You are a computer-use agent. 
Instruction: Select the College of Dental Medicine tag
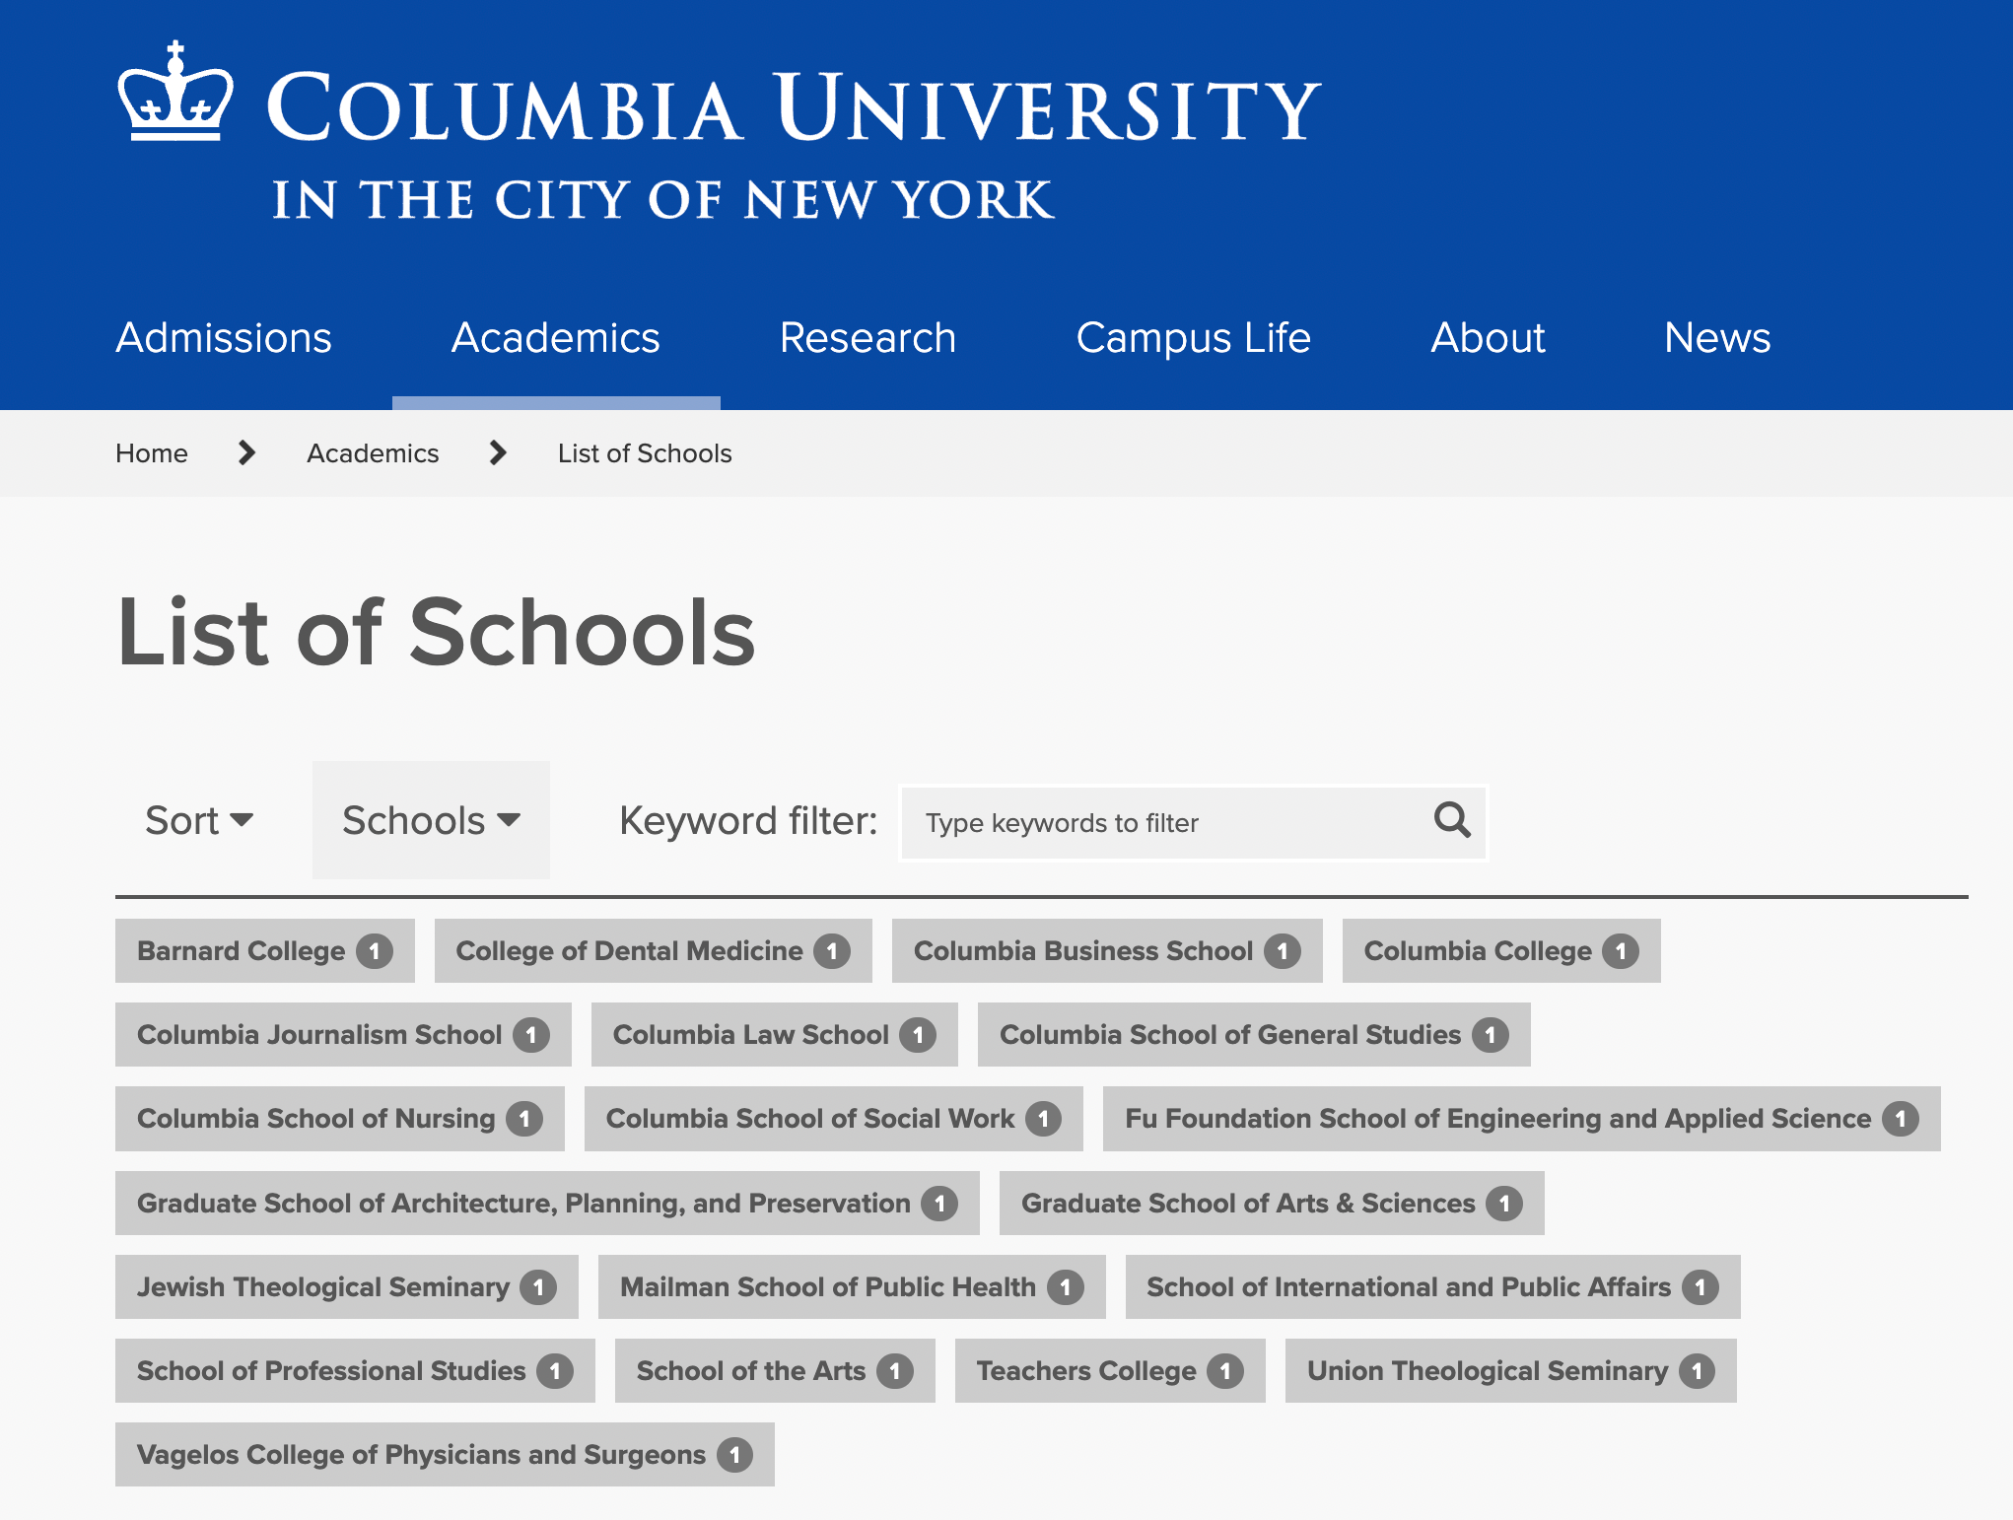pos(654,951)
